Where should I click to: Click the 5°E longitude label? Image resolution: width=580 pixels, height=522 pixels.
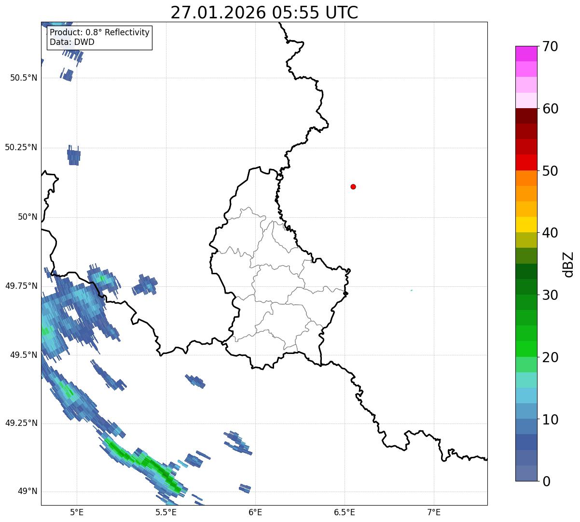pyautogui.click(x=77, y=512)
